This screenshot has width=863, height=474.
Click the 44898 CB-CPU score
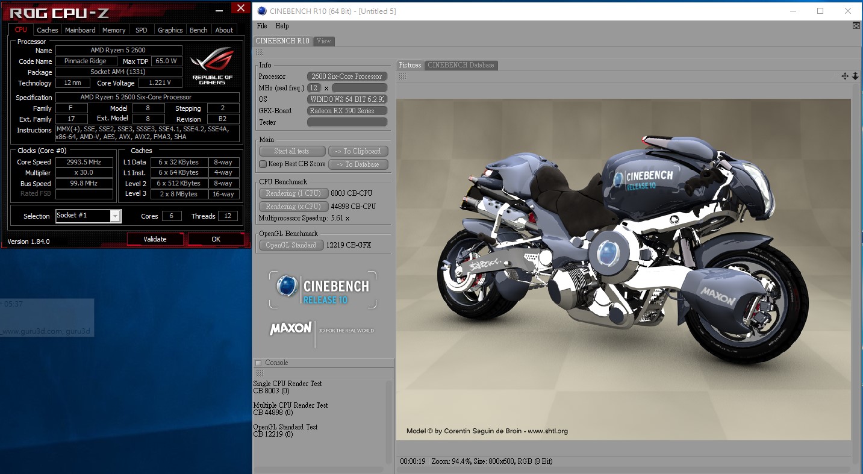353,207
